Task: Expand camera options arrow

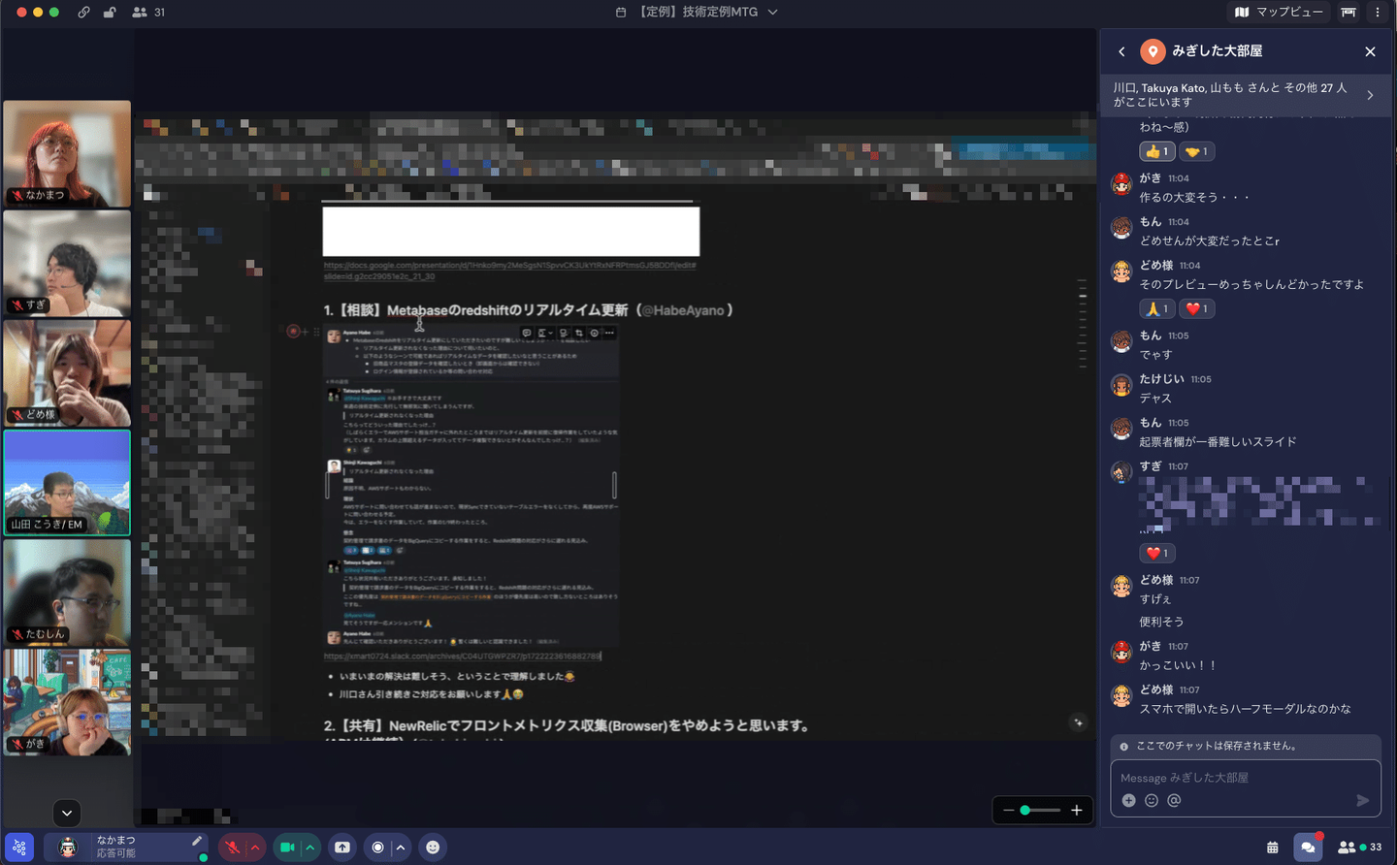Action: (310, 848)
